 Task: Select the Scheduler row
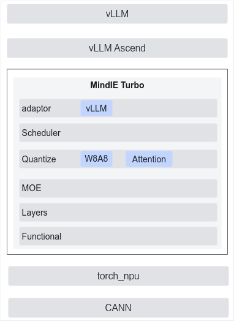click(x=118, y=133)
